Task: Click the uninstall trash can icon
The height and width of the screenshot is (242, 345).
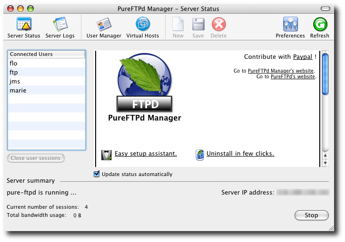Action: 200,155
